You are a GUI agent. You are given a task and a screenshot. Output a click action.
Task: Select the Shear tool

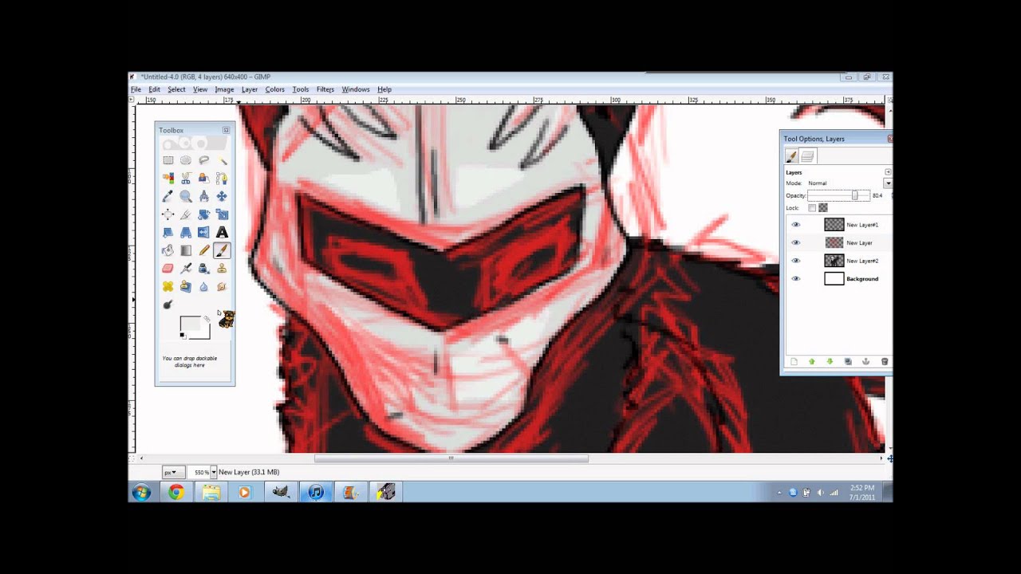coord(168,233)
